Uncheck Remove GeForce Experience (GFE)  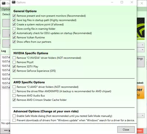tap(14, 71)
